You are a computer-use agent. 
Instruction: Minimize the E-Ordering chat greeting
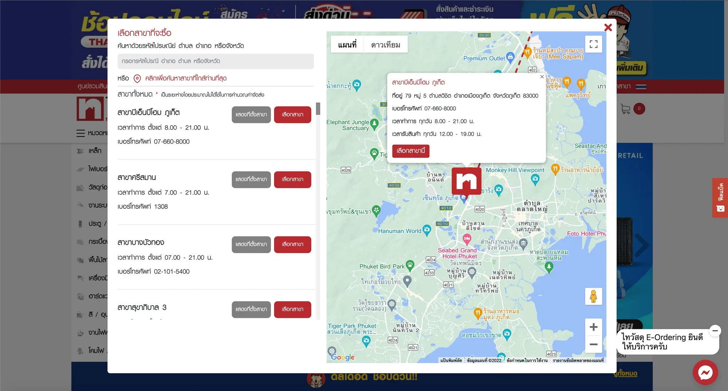pyautogui.click(x=715, y=331)
